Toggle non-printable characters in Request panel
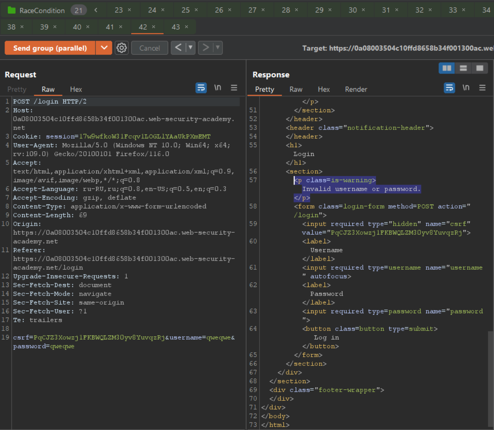Viewport: 494px width, 430px height. pyautogui.click(x=218, y=88)
